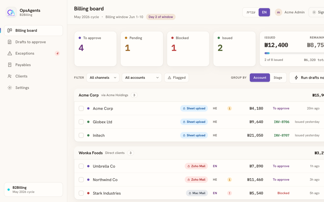
Task: Open the Clients section
Action: click(33, 76)
